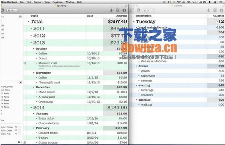Click the styles paste icon in Calories toolbar
This screenshot has width=225, height=145.
coord(138,10)
